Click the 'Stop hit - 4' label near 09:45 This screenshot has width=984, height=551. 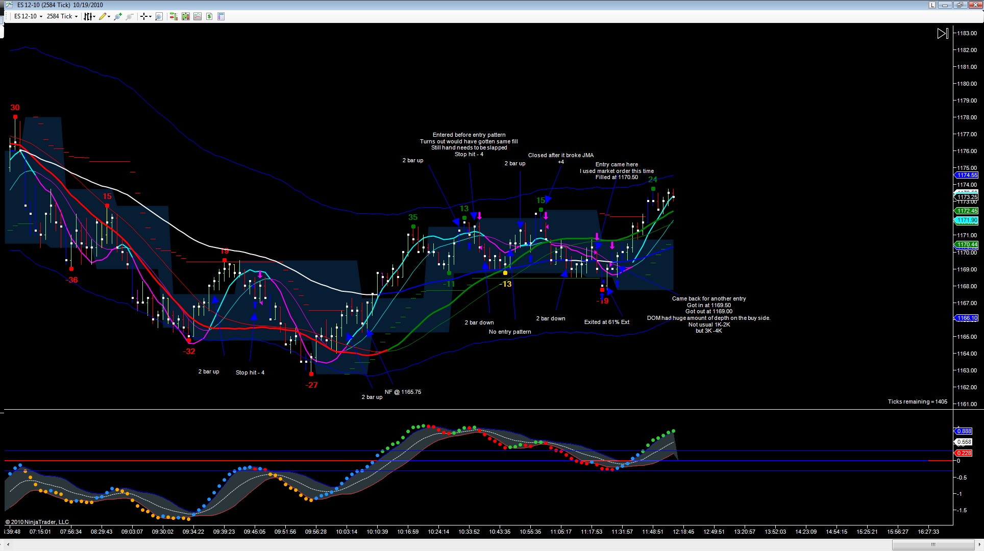[x=250, y=372]
